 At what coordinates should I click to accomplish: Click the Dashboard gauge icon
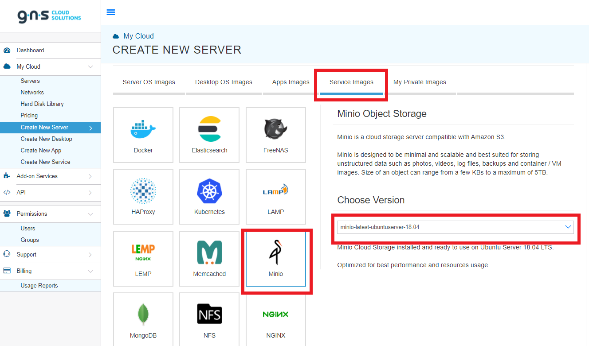click(7, 50)
